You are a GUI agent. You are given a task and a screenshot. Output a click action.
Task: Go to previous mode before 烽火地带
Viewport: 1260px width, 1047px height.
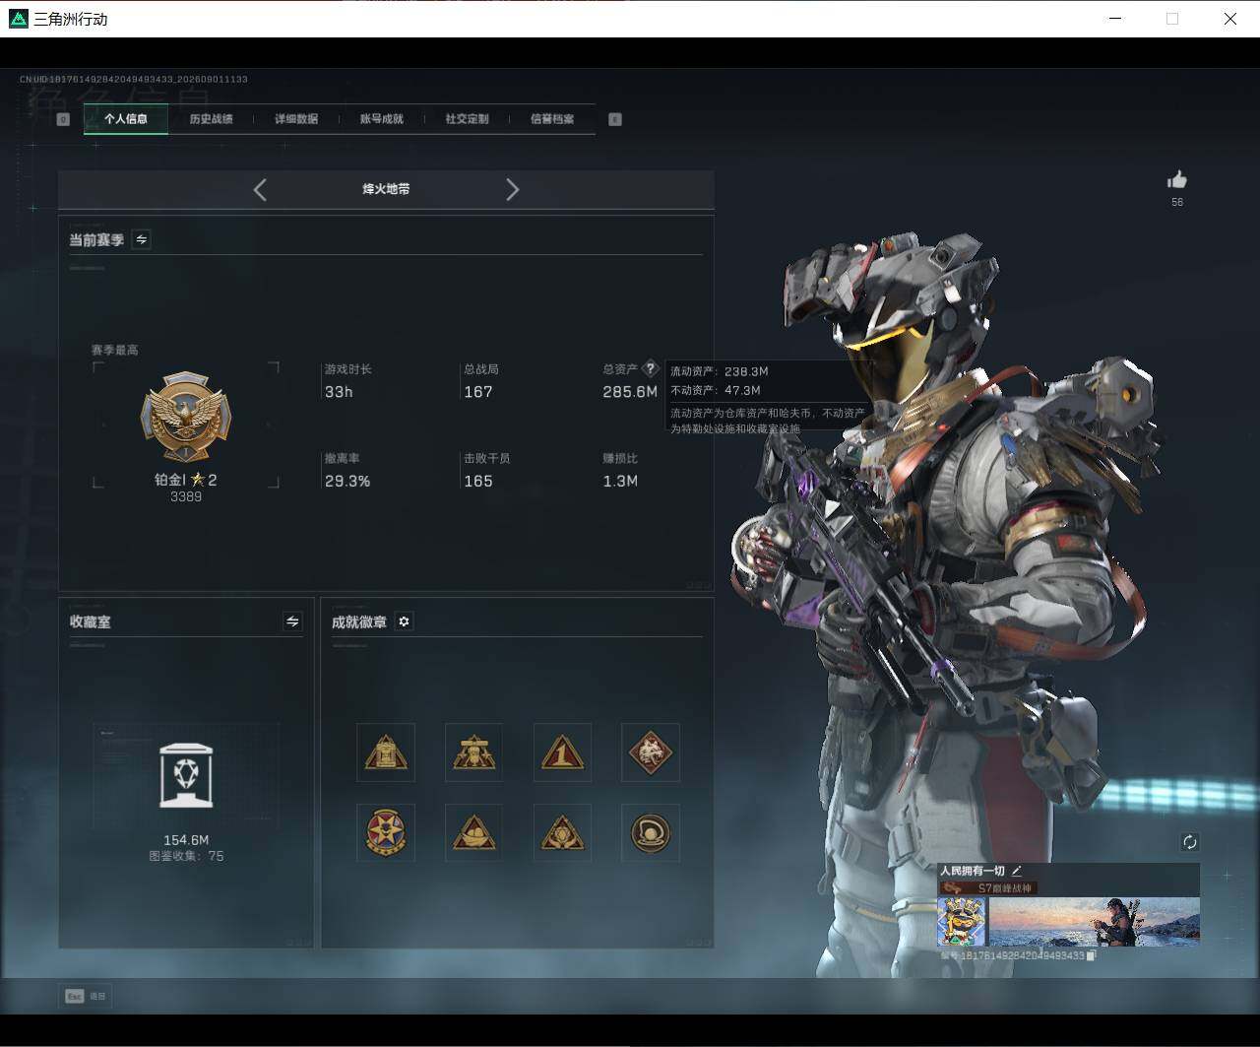[260, 190]
